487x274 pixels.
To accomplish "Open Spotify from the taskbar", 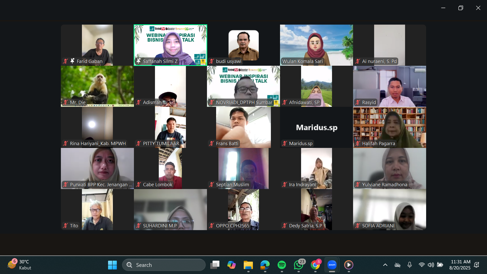I will [x=282, y=265].
